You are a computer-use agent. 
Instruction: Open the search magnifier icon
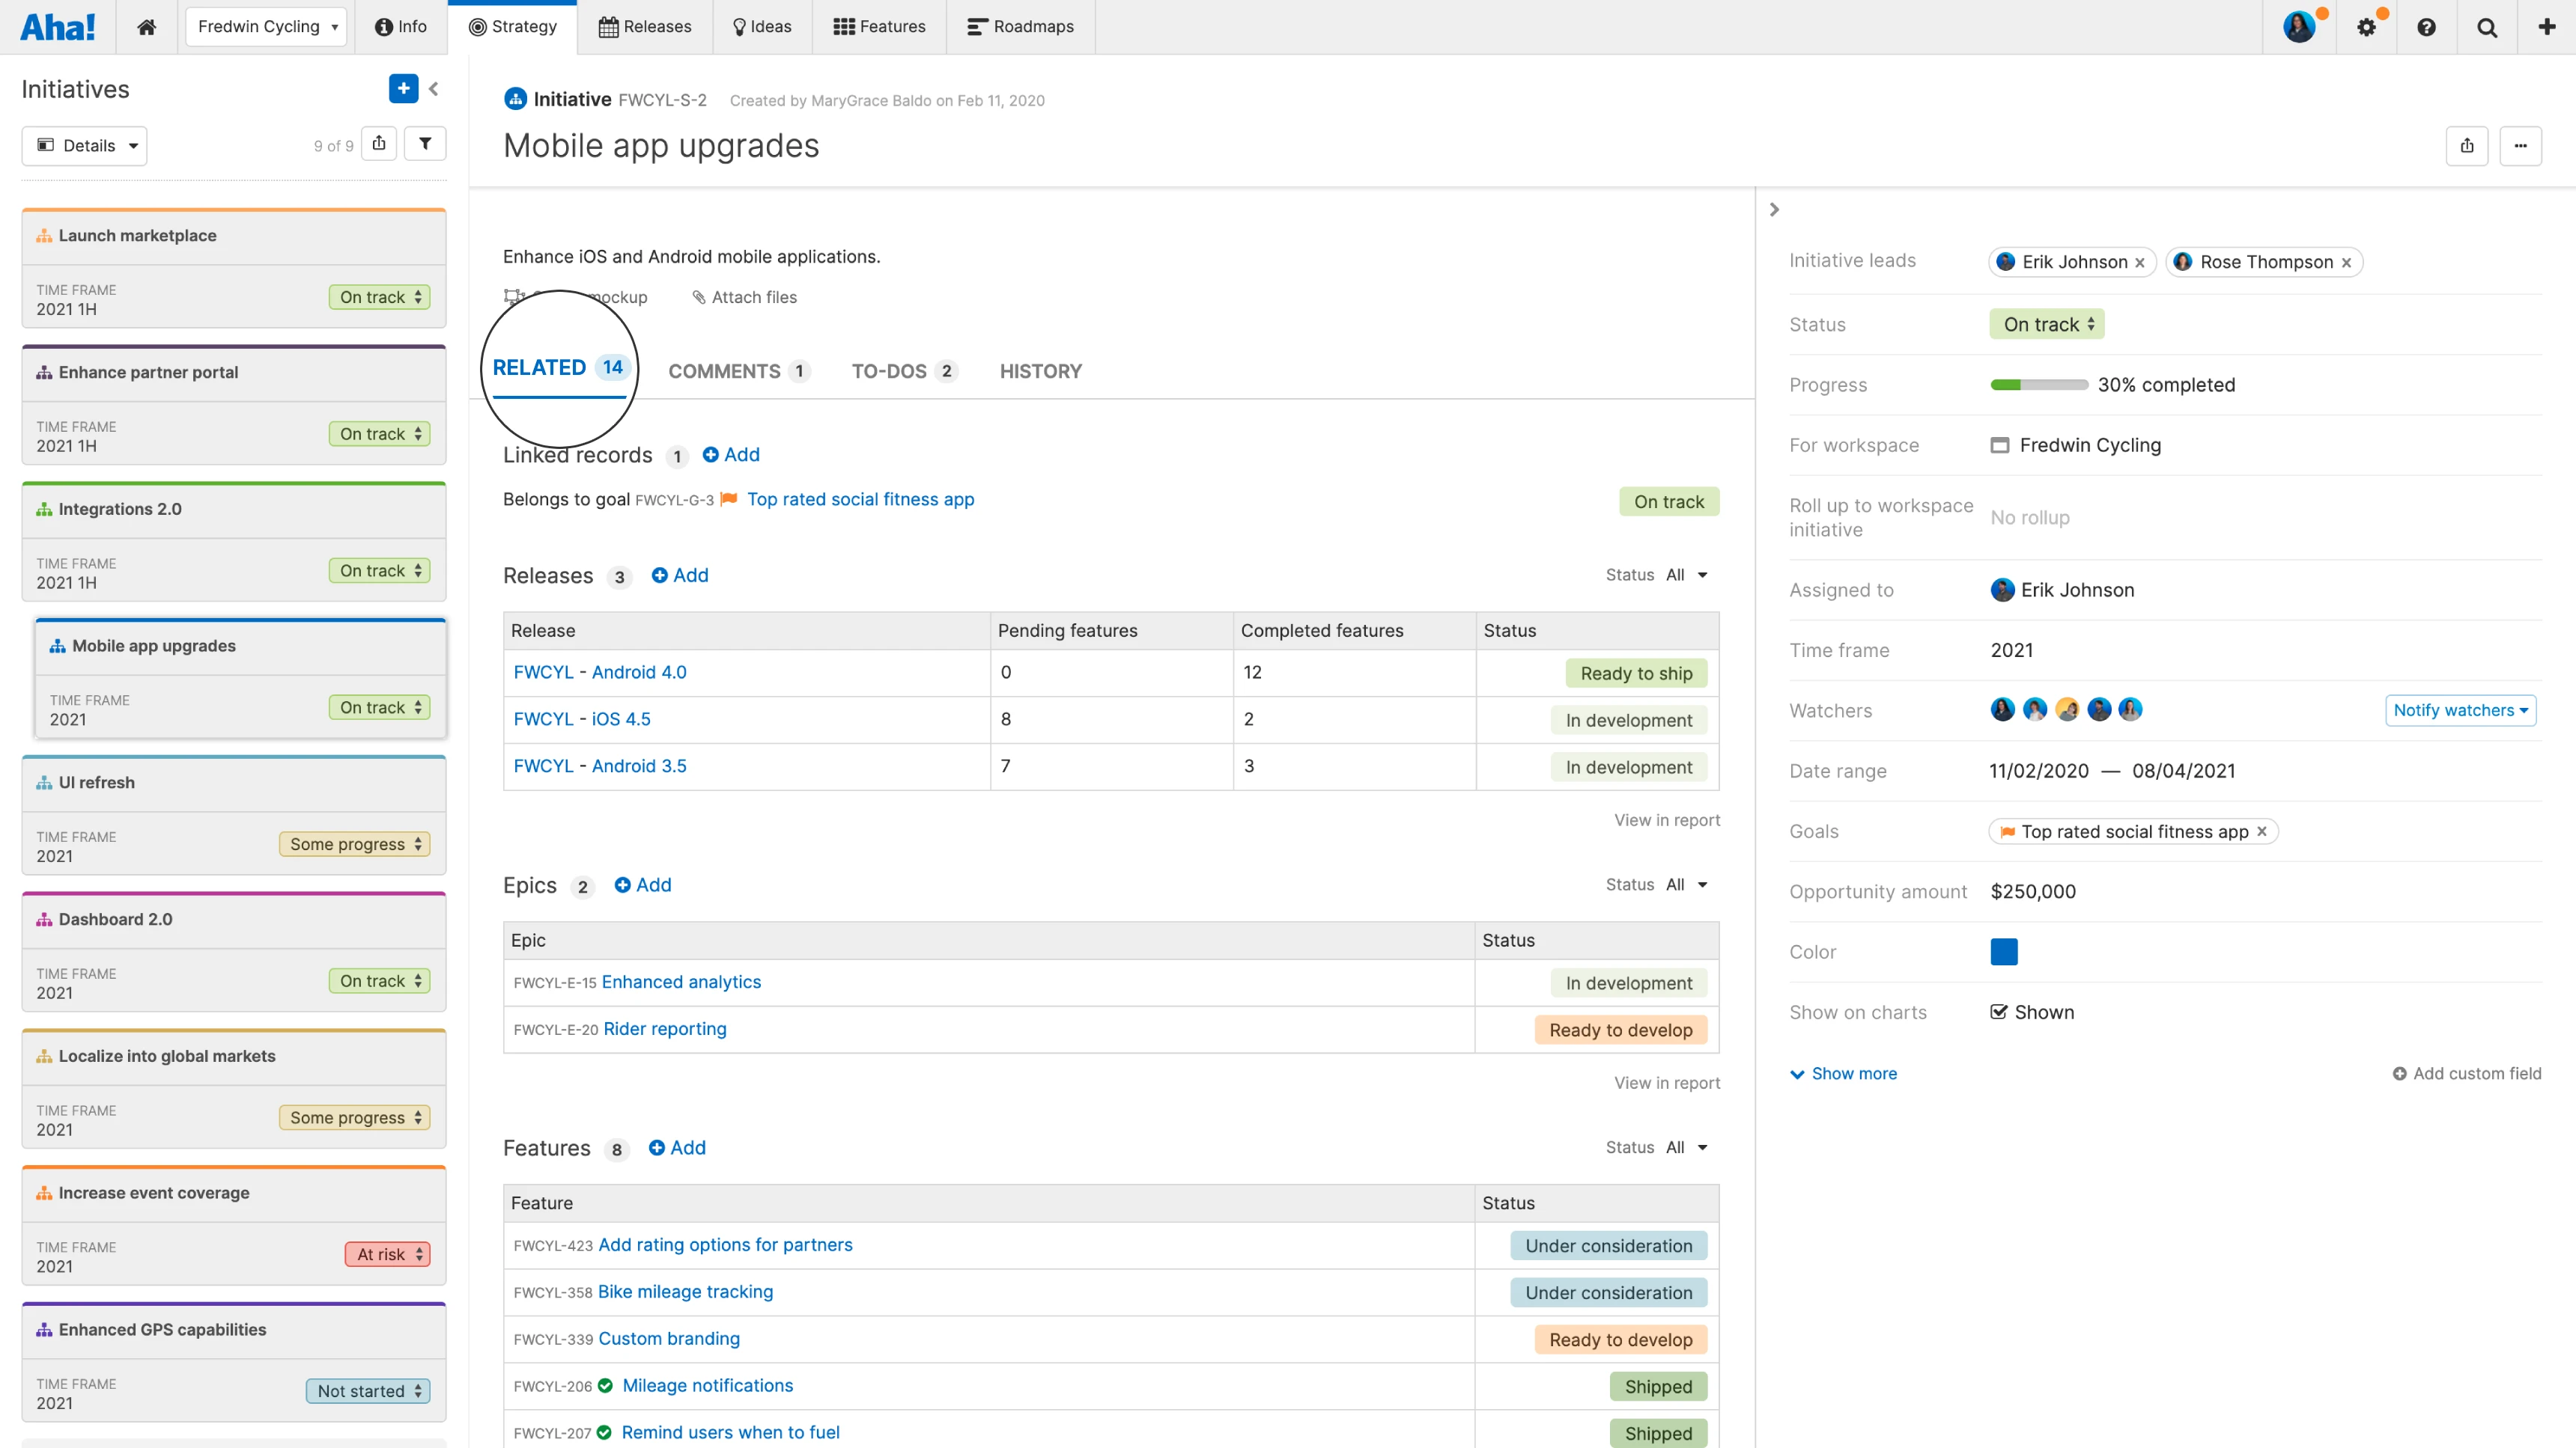pos(2487,27)
